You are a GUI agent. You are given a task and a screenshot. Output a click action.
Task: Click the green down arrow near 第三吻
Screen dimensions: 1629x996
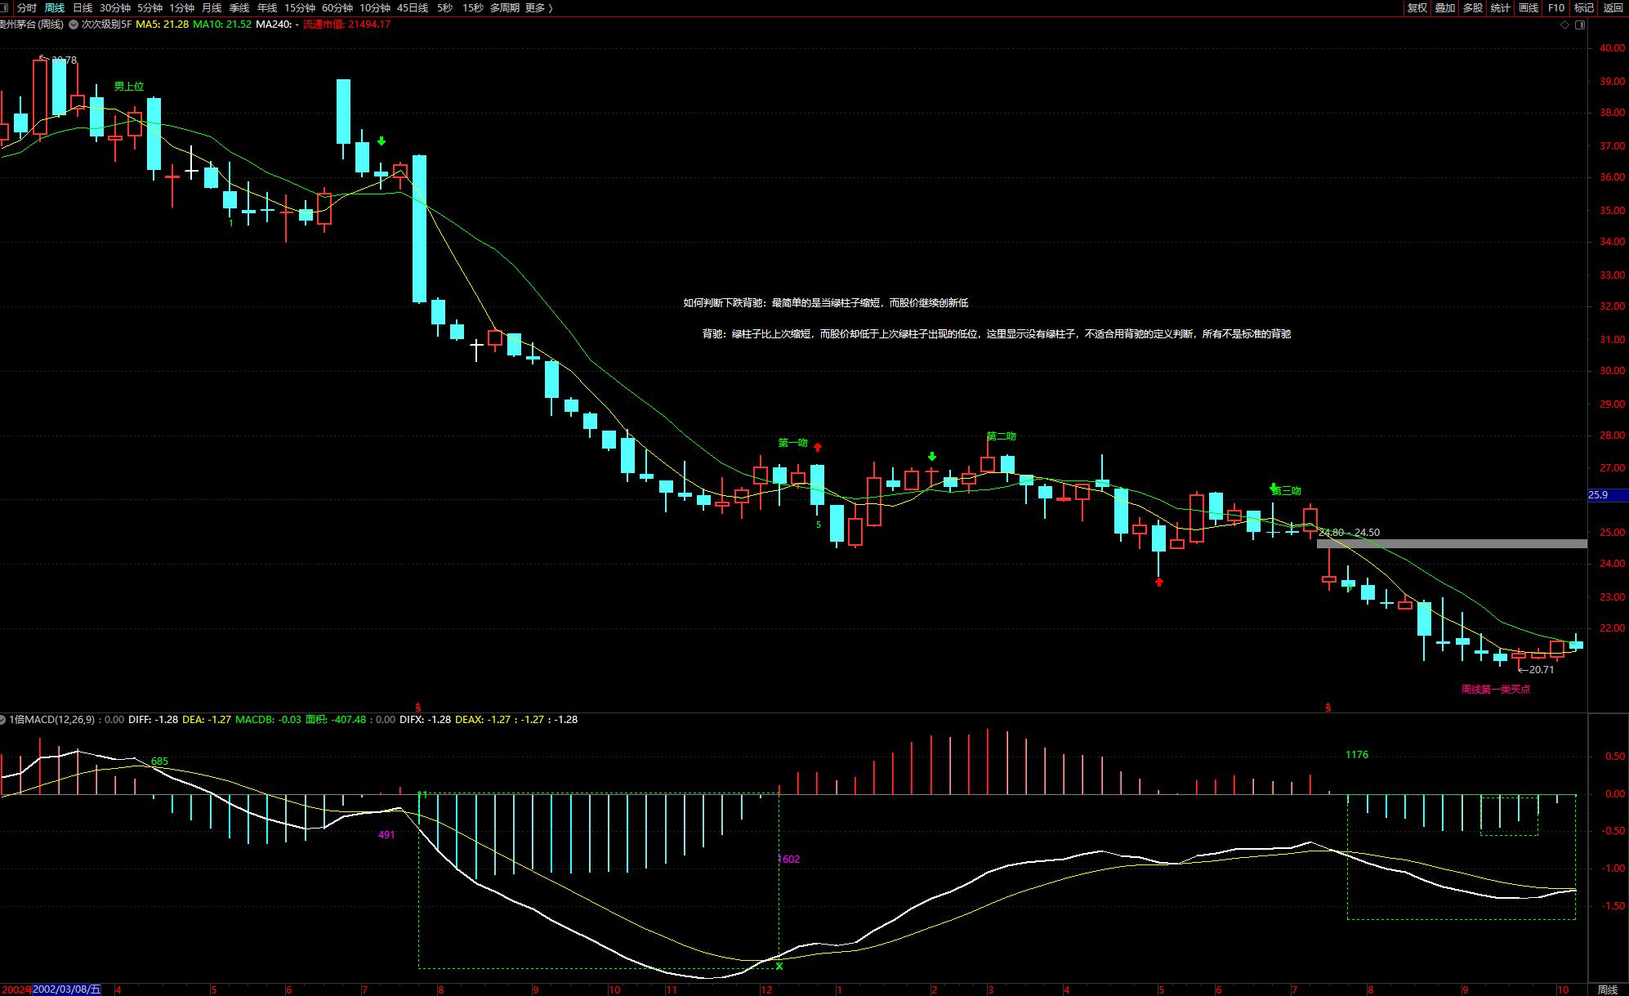[x=1273, y=487]
